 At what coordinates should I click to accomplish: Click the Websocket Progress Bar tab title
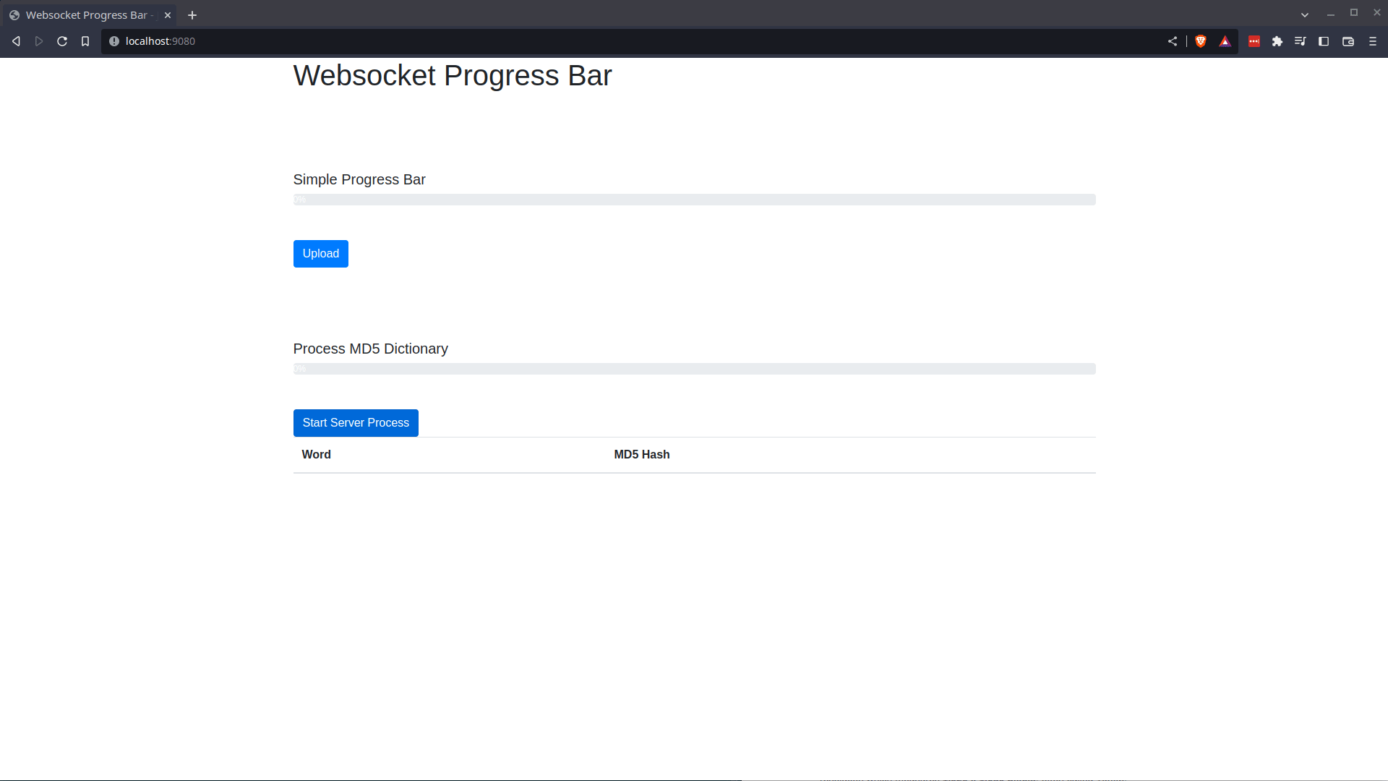coord(86,14)
